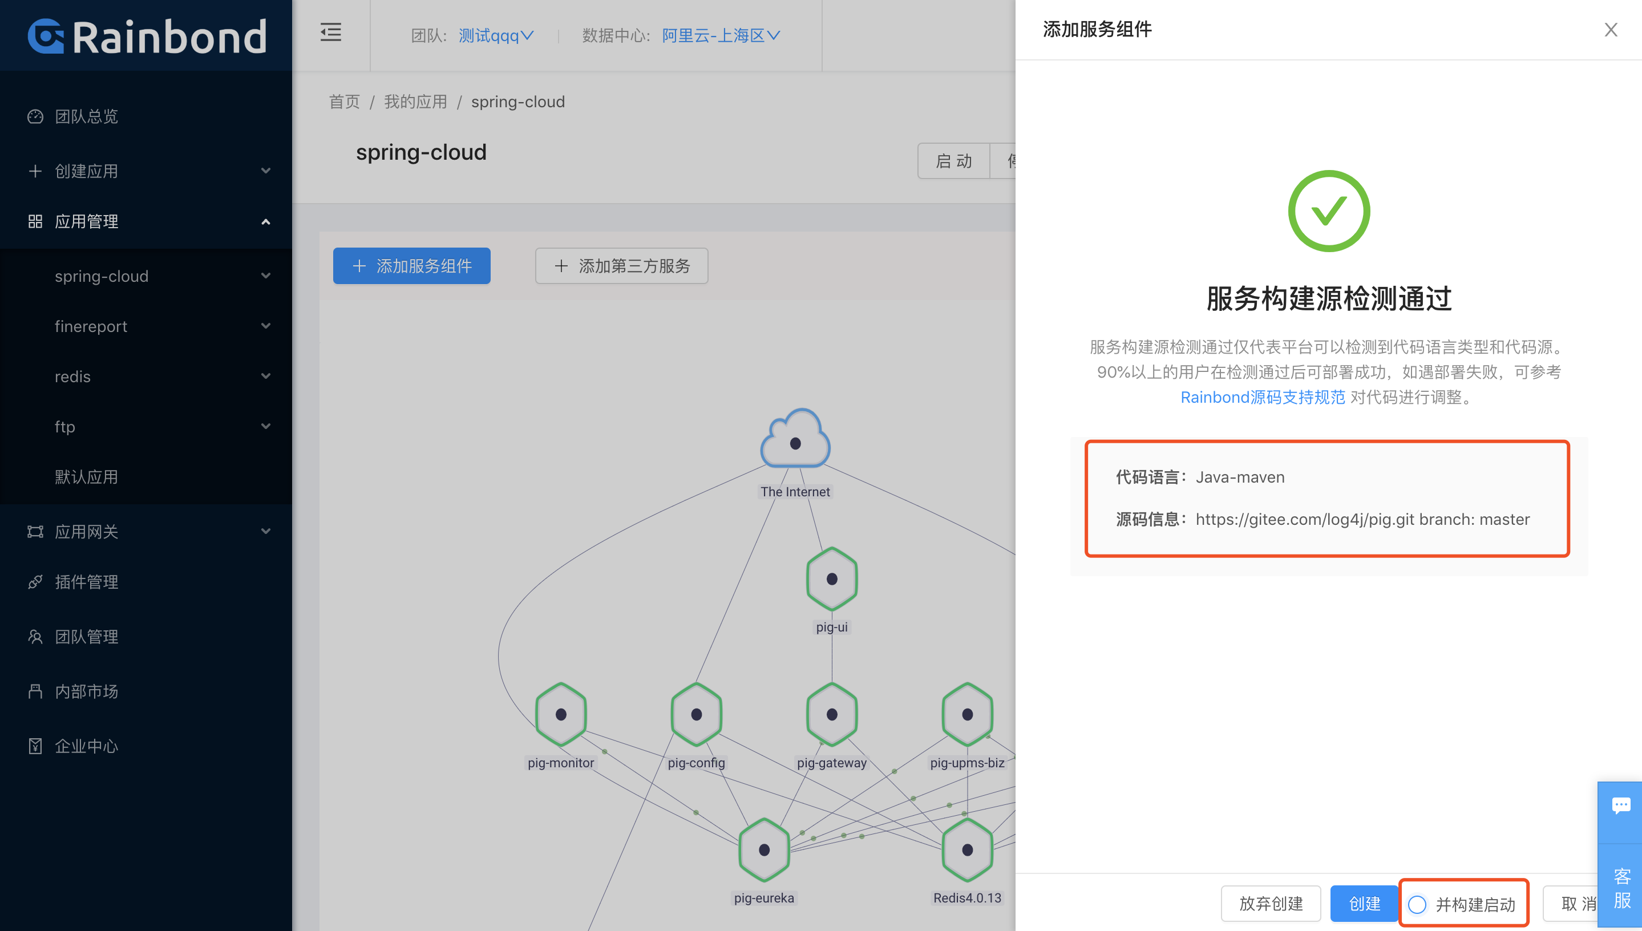Screen dimensions: 1642x931
Task: Select the 团队总览 dashboard icon
Action: pyautogui.click(x=35, y=116)
